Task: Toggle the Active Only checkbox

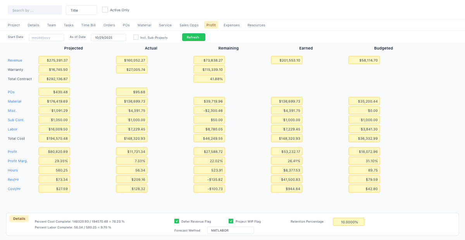Action: pos(105,10)
